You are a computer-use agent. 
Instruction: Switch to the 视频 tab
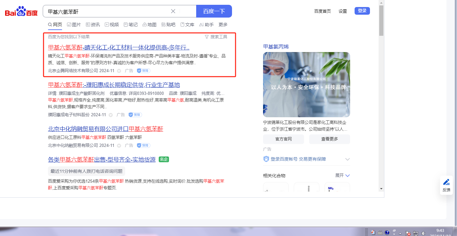coord(112,25)
